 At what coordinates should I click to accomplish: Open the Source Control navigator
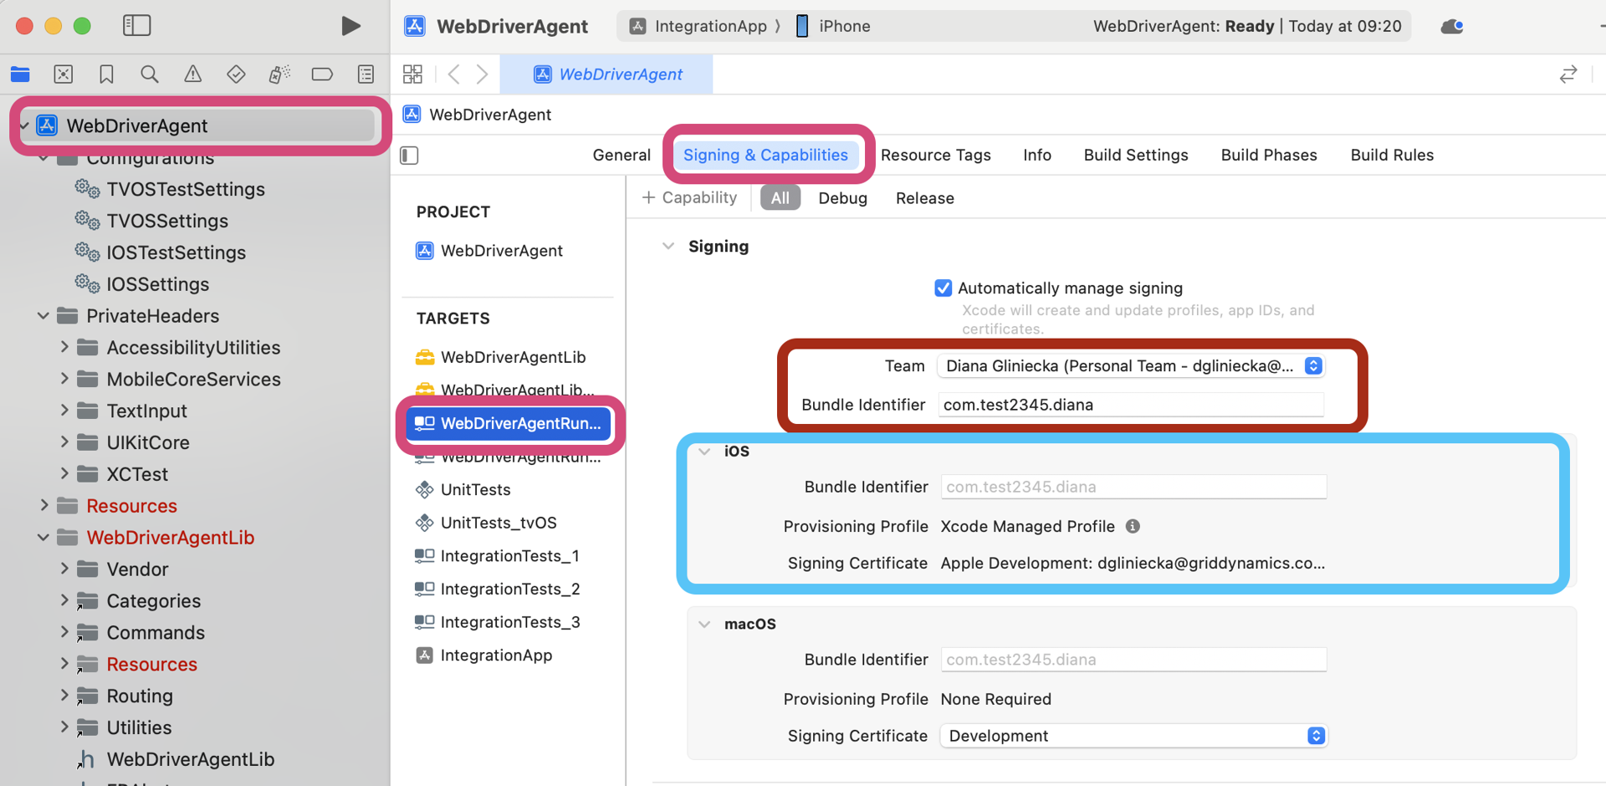[64, 74]
